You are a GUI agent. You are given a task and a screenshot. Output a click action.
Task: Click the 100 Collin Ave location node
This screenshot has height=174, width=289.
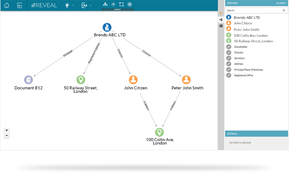(159, 132)
